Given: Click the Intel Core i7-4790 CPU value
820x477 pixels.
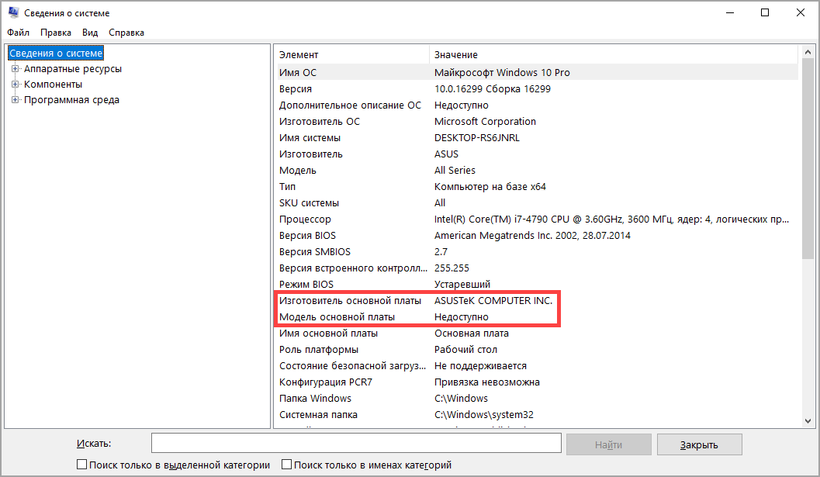Looking at the screenshot, I should [x=611, y=219].
